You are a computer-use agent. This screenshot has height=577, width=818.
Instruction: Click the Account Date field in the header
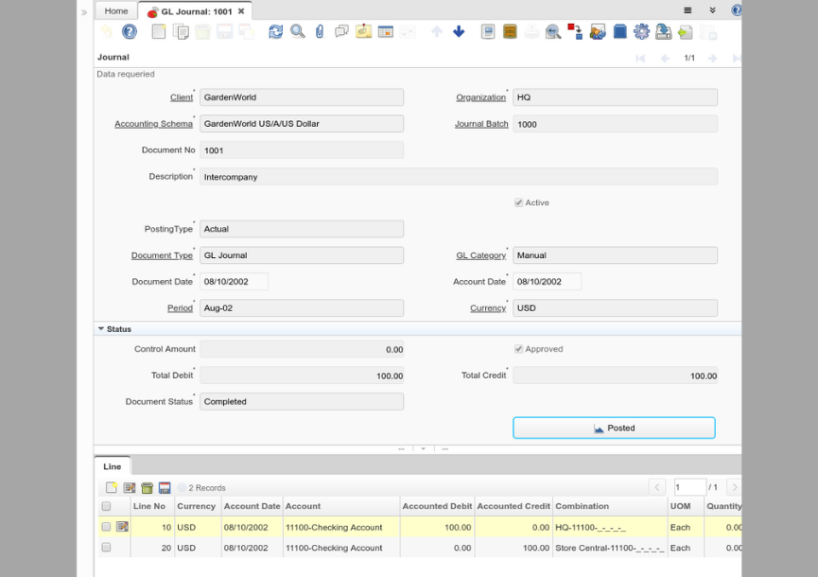[x=547, y=282]
